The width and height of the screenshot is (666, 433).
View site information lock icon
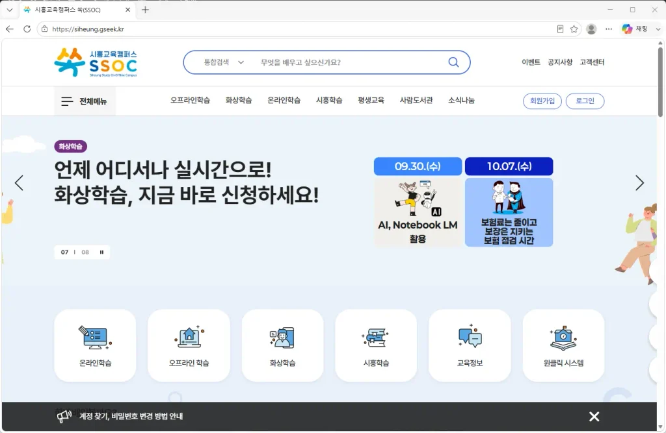click(45, 29)
